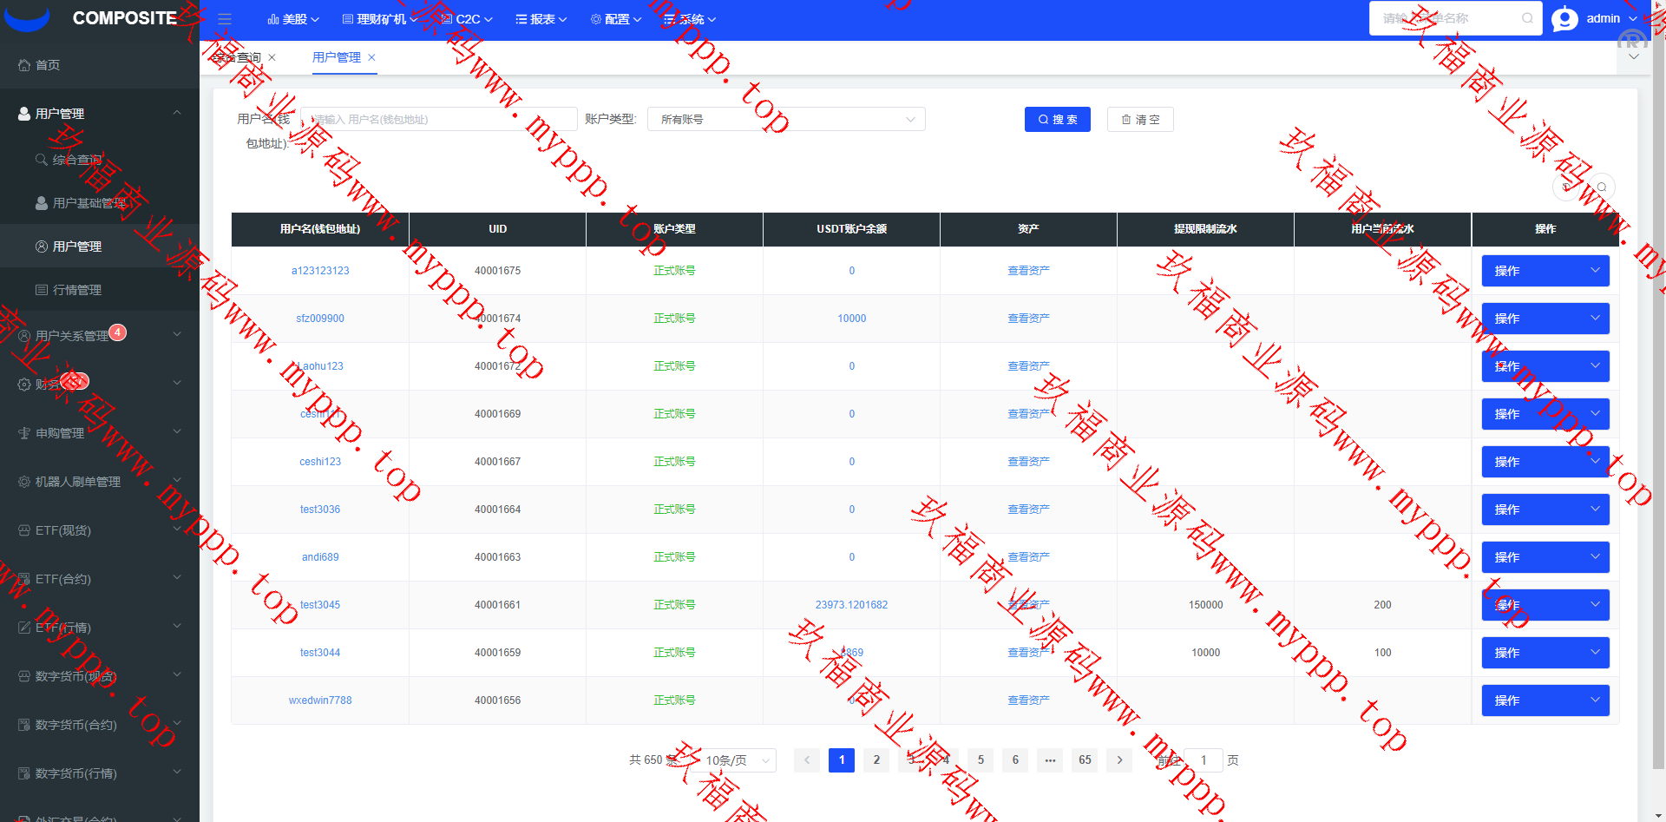Click the blue 搜索 button
The width and height of the screenshot is (1666, 822).
point(1057,120)
